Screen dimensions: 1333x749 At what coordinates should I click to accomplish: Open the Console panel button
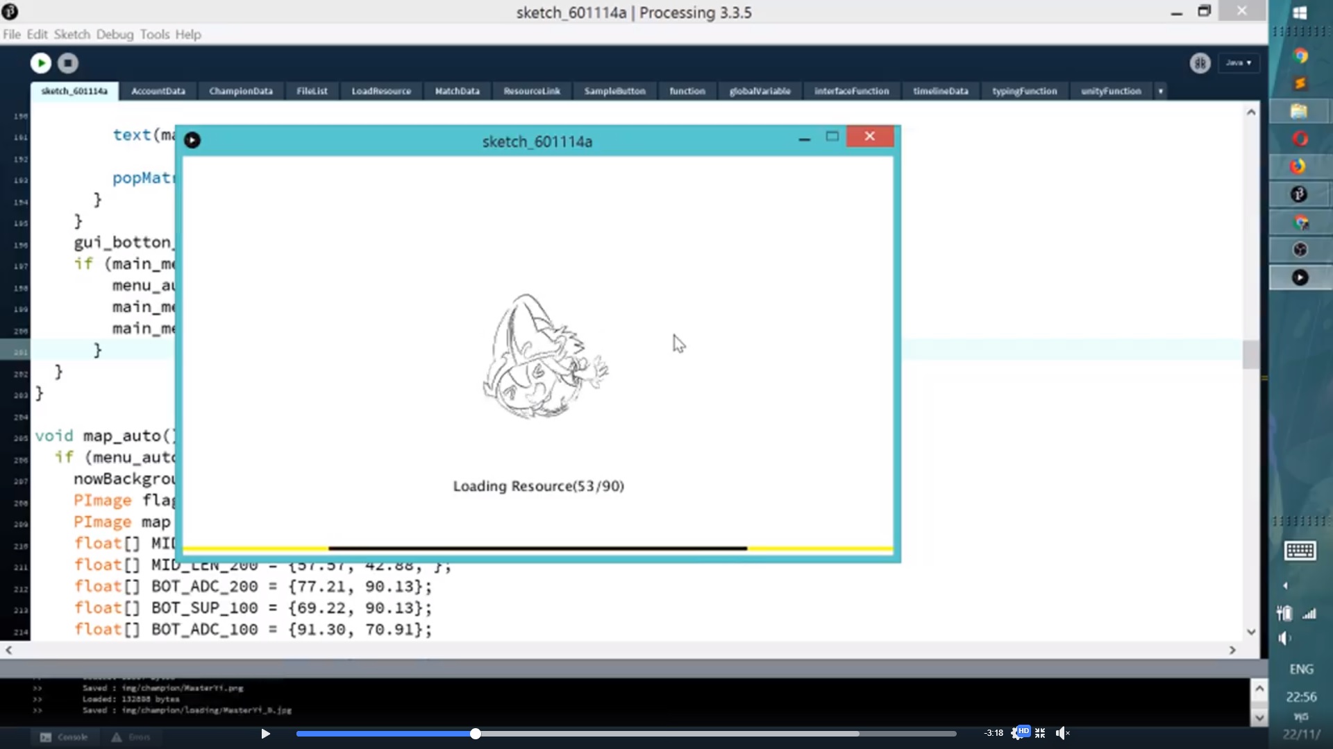click(x=64, y=737)
